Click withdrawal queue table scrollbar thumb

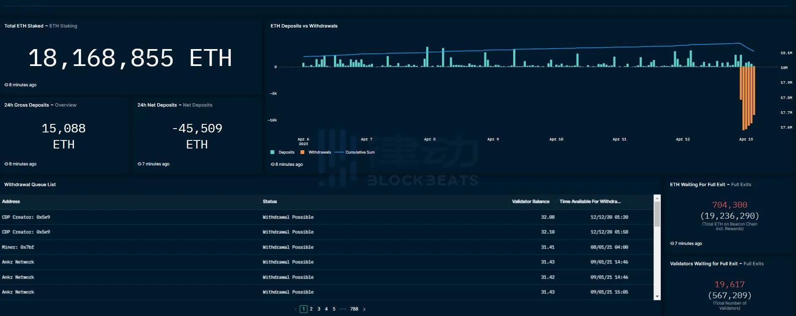(657, 214)
